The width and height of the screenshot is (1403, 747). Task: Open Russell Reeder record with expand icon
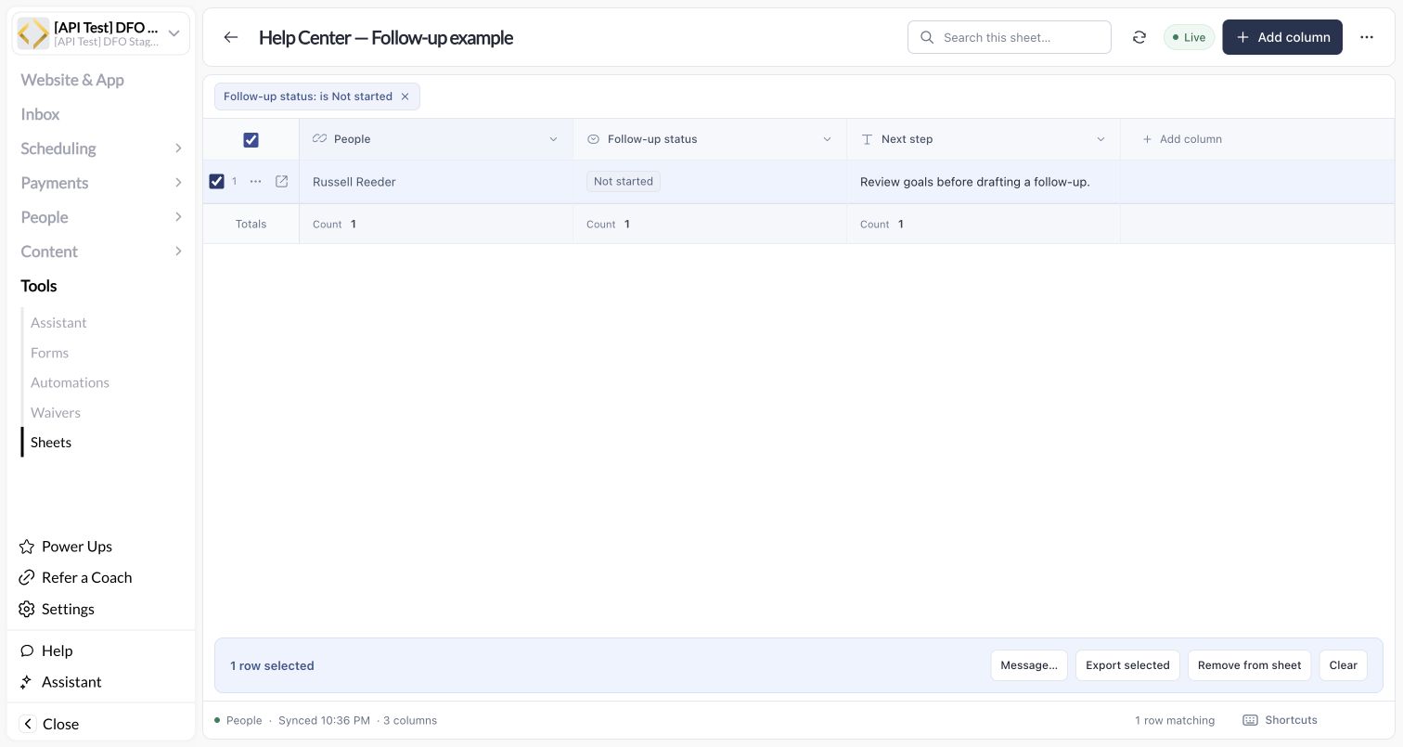282,182
